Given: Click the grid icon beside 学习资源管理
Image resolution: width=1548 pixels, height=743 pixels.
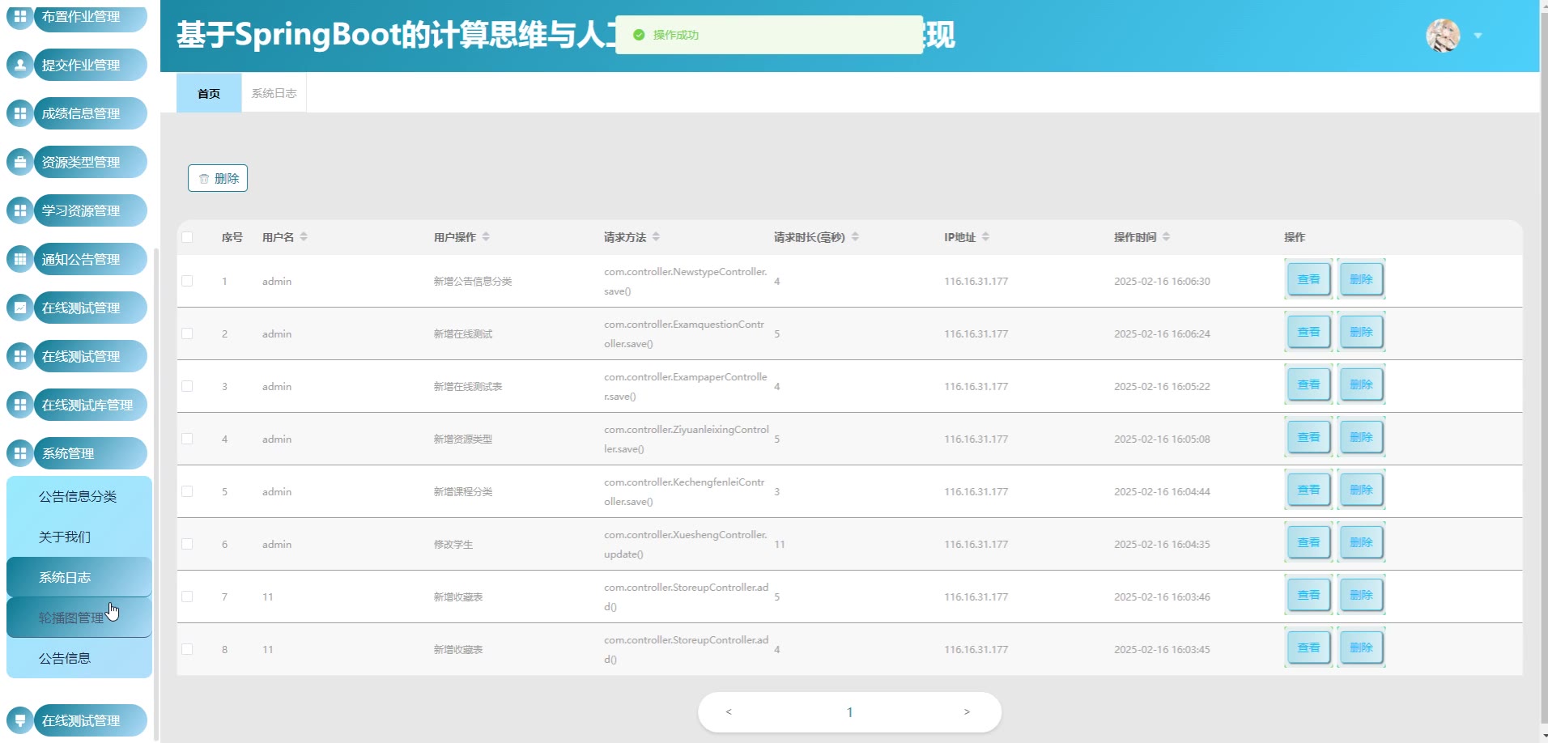Looking at the screenshot, I should click(x=20, y=210).
